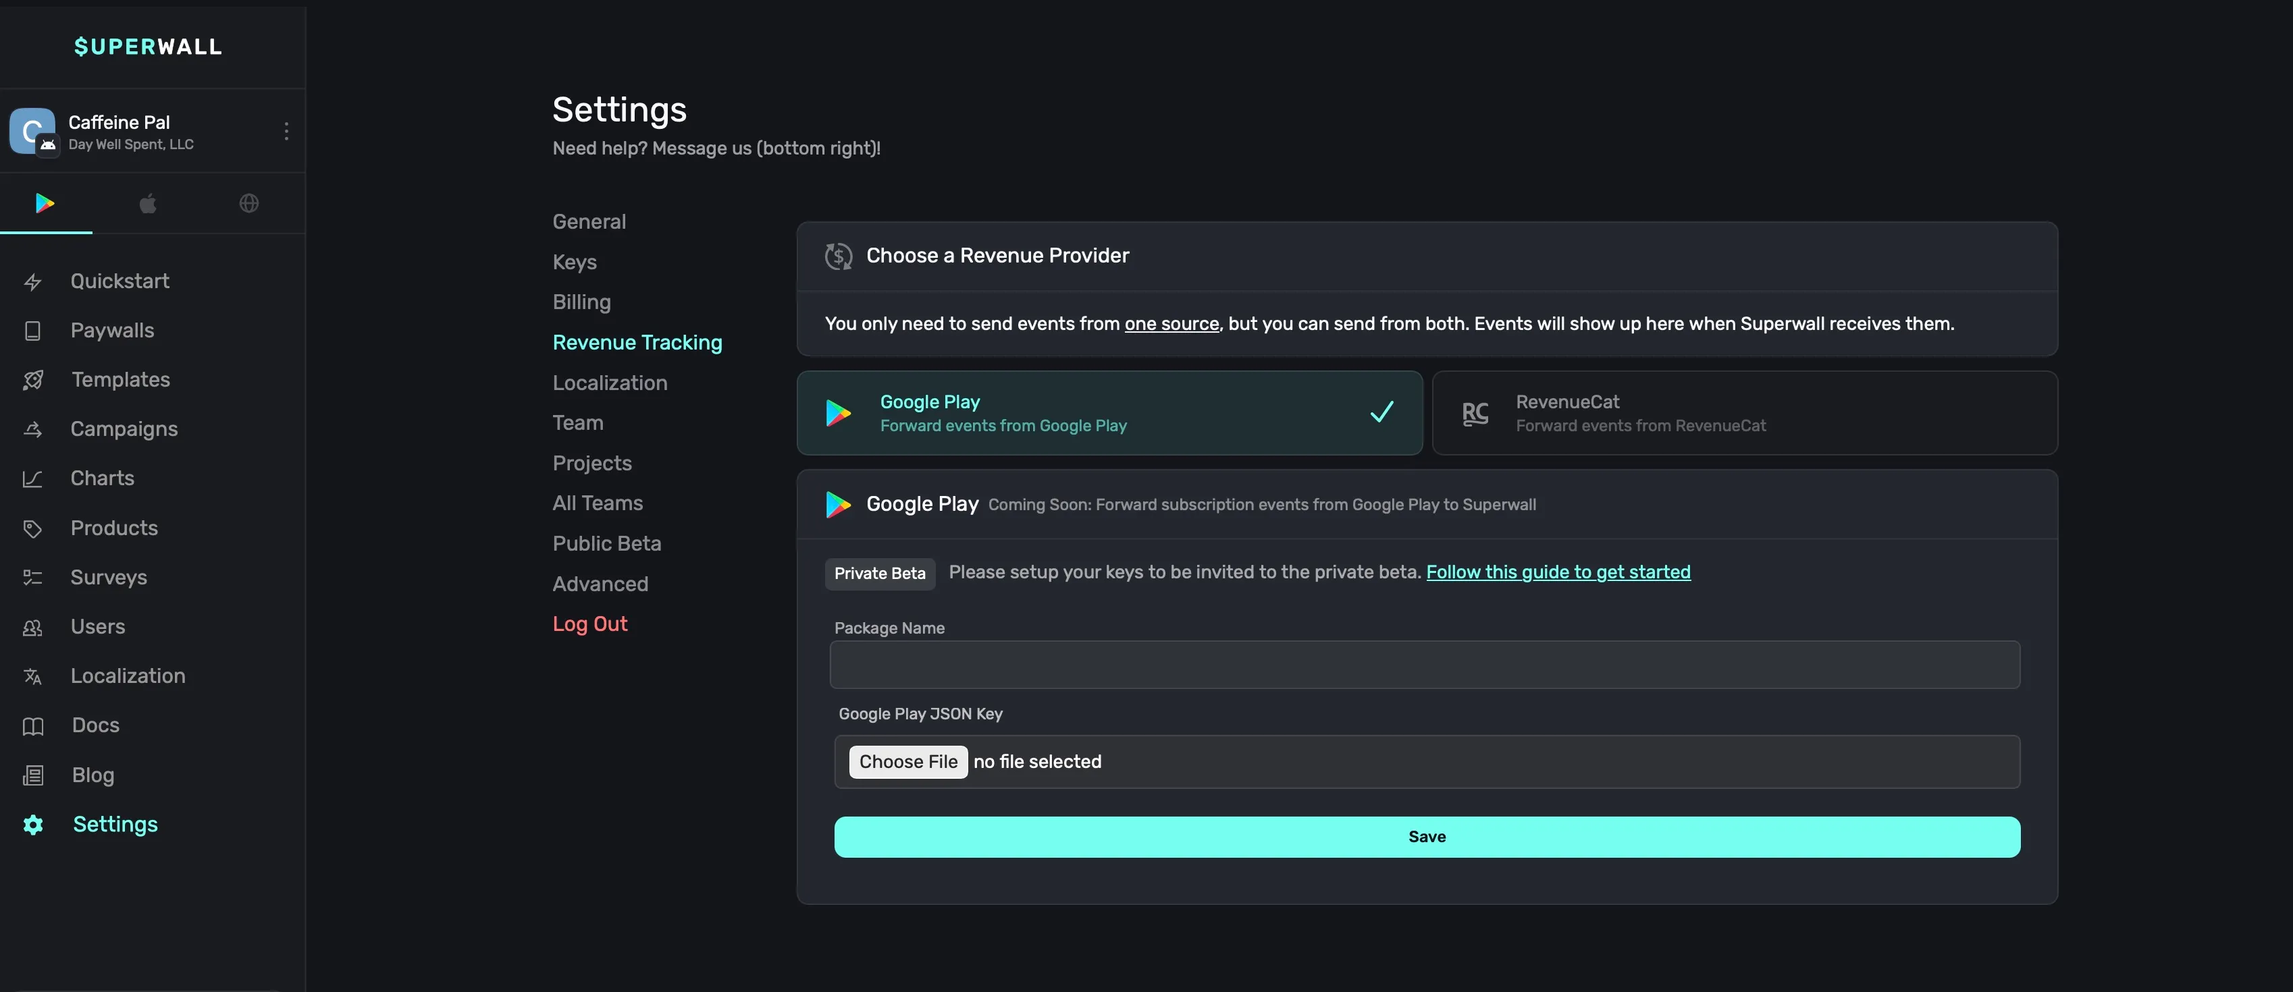Click the Private Beta badge
This screenshot has height=992, width=2293.
(x=880, y=573)
